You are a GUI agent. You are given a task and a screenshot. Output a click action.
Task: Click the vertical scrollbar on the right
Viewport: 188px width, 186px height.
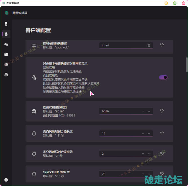click(186, 65)
